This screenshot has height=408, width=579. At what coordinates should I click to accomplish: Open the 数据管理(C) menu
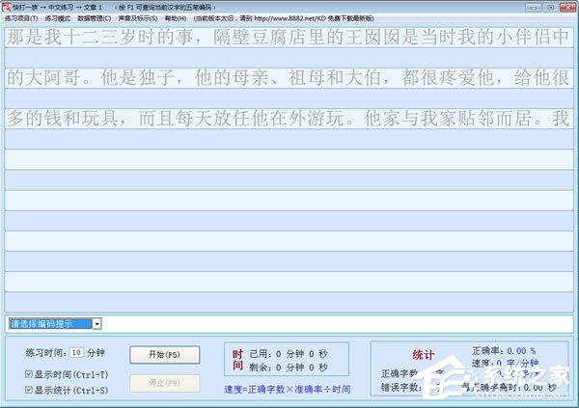pos(95,18)
